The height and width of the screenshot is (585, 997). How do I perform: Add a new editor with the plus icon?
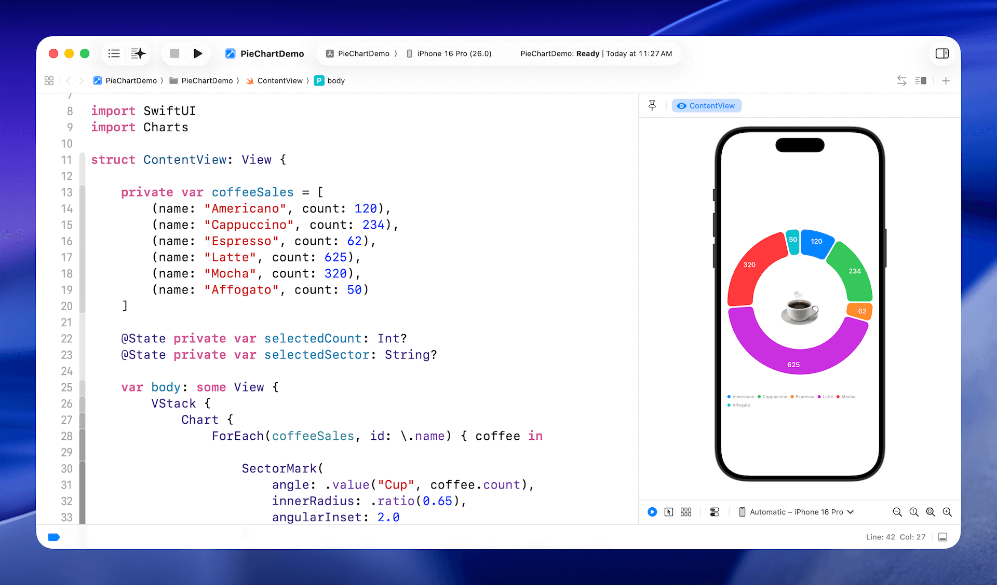[946, 80]
